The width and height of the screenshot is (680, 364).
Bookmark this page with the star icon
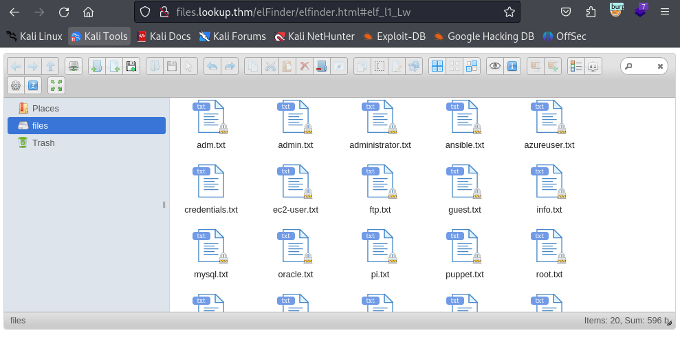coord(509,12)
